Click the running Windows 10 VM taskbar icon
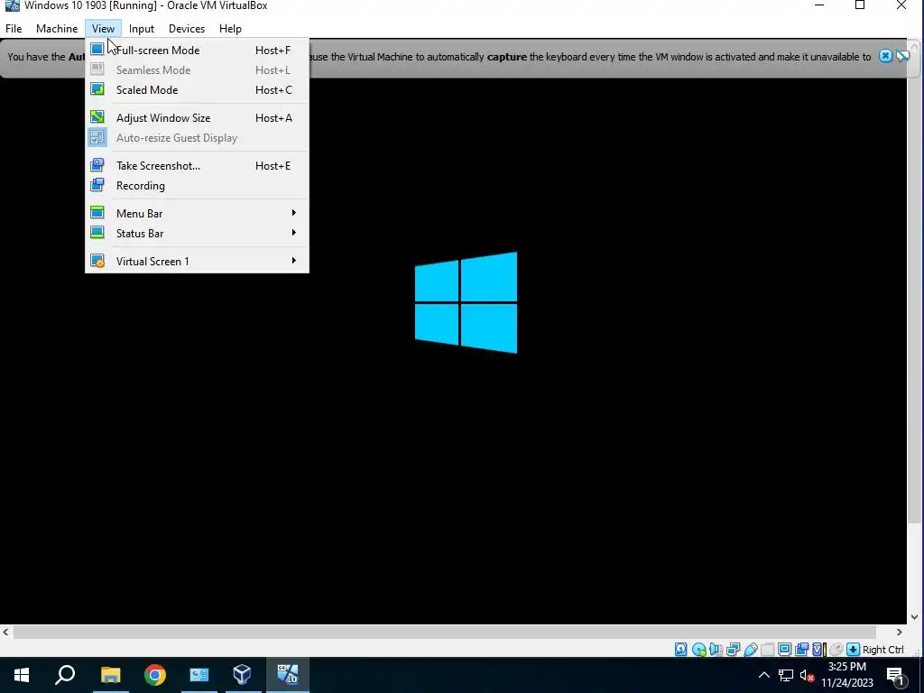The image size is (924, 693). [x=288, y=675]
